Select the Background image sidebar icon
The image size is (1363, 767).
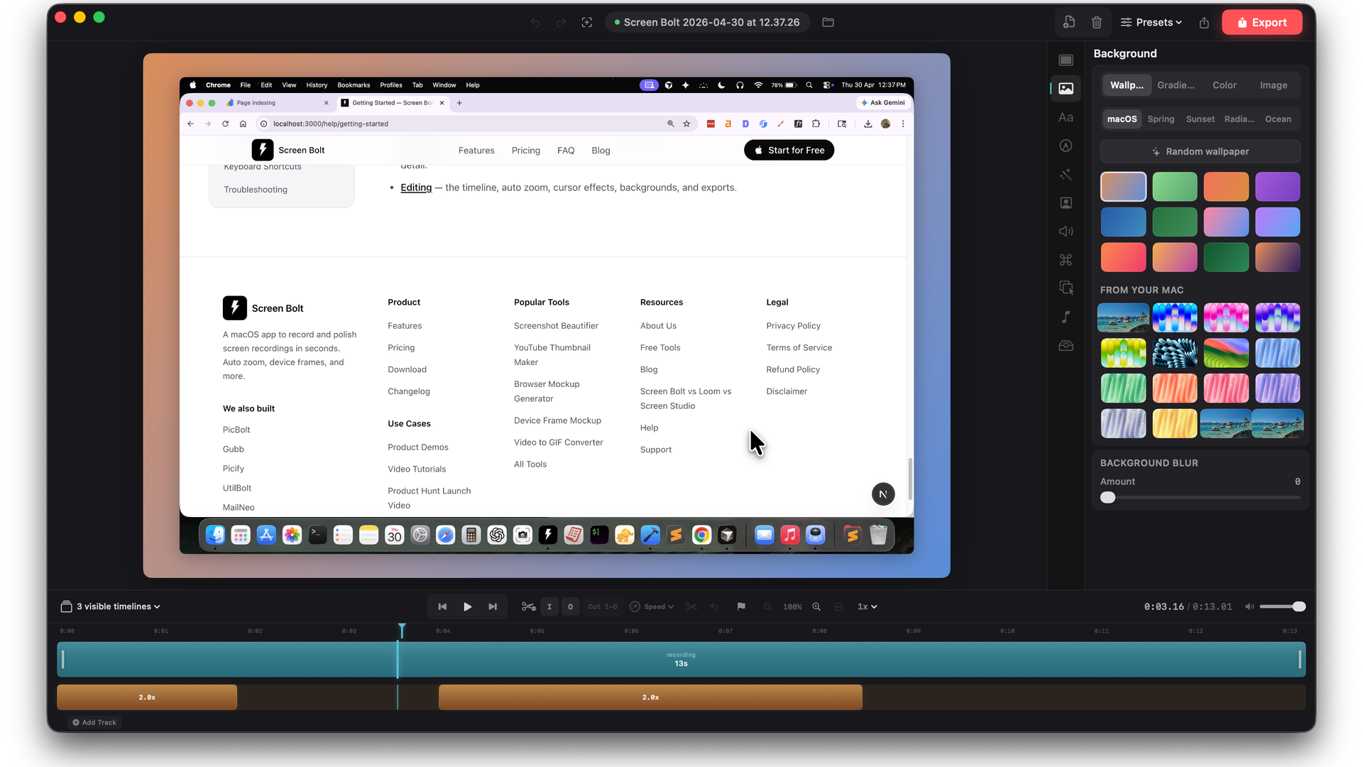1066,89
